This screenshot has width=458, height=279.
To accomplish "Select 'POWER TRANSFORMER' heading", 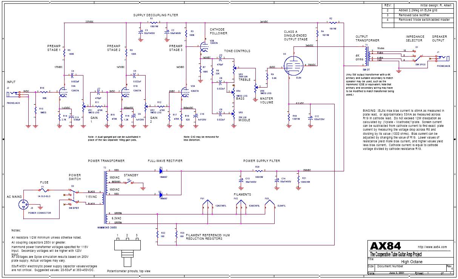I will 106,161.
